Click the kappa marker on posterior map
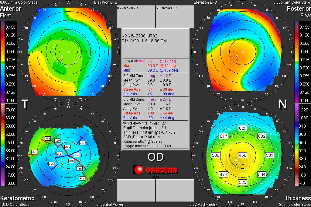Screen dimensions: 311x207 (237, 57)
